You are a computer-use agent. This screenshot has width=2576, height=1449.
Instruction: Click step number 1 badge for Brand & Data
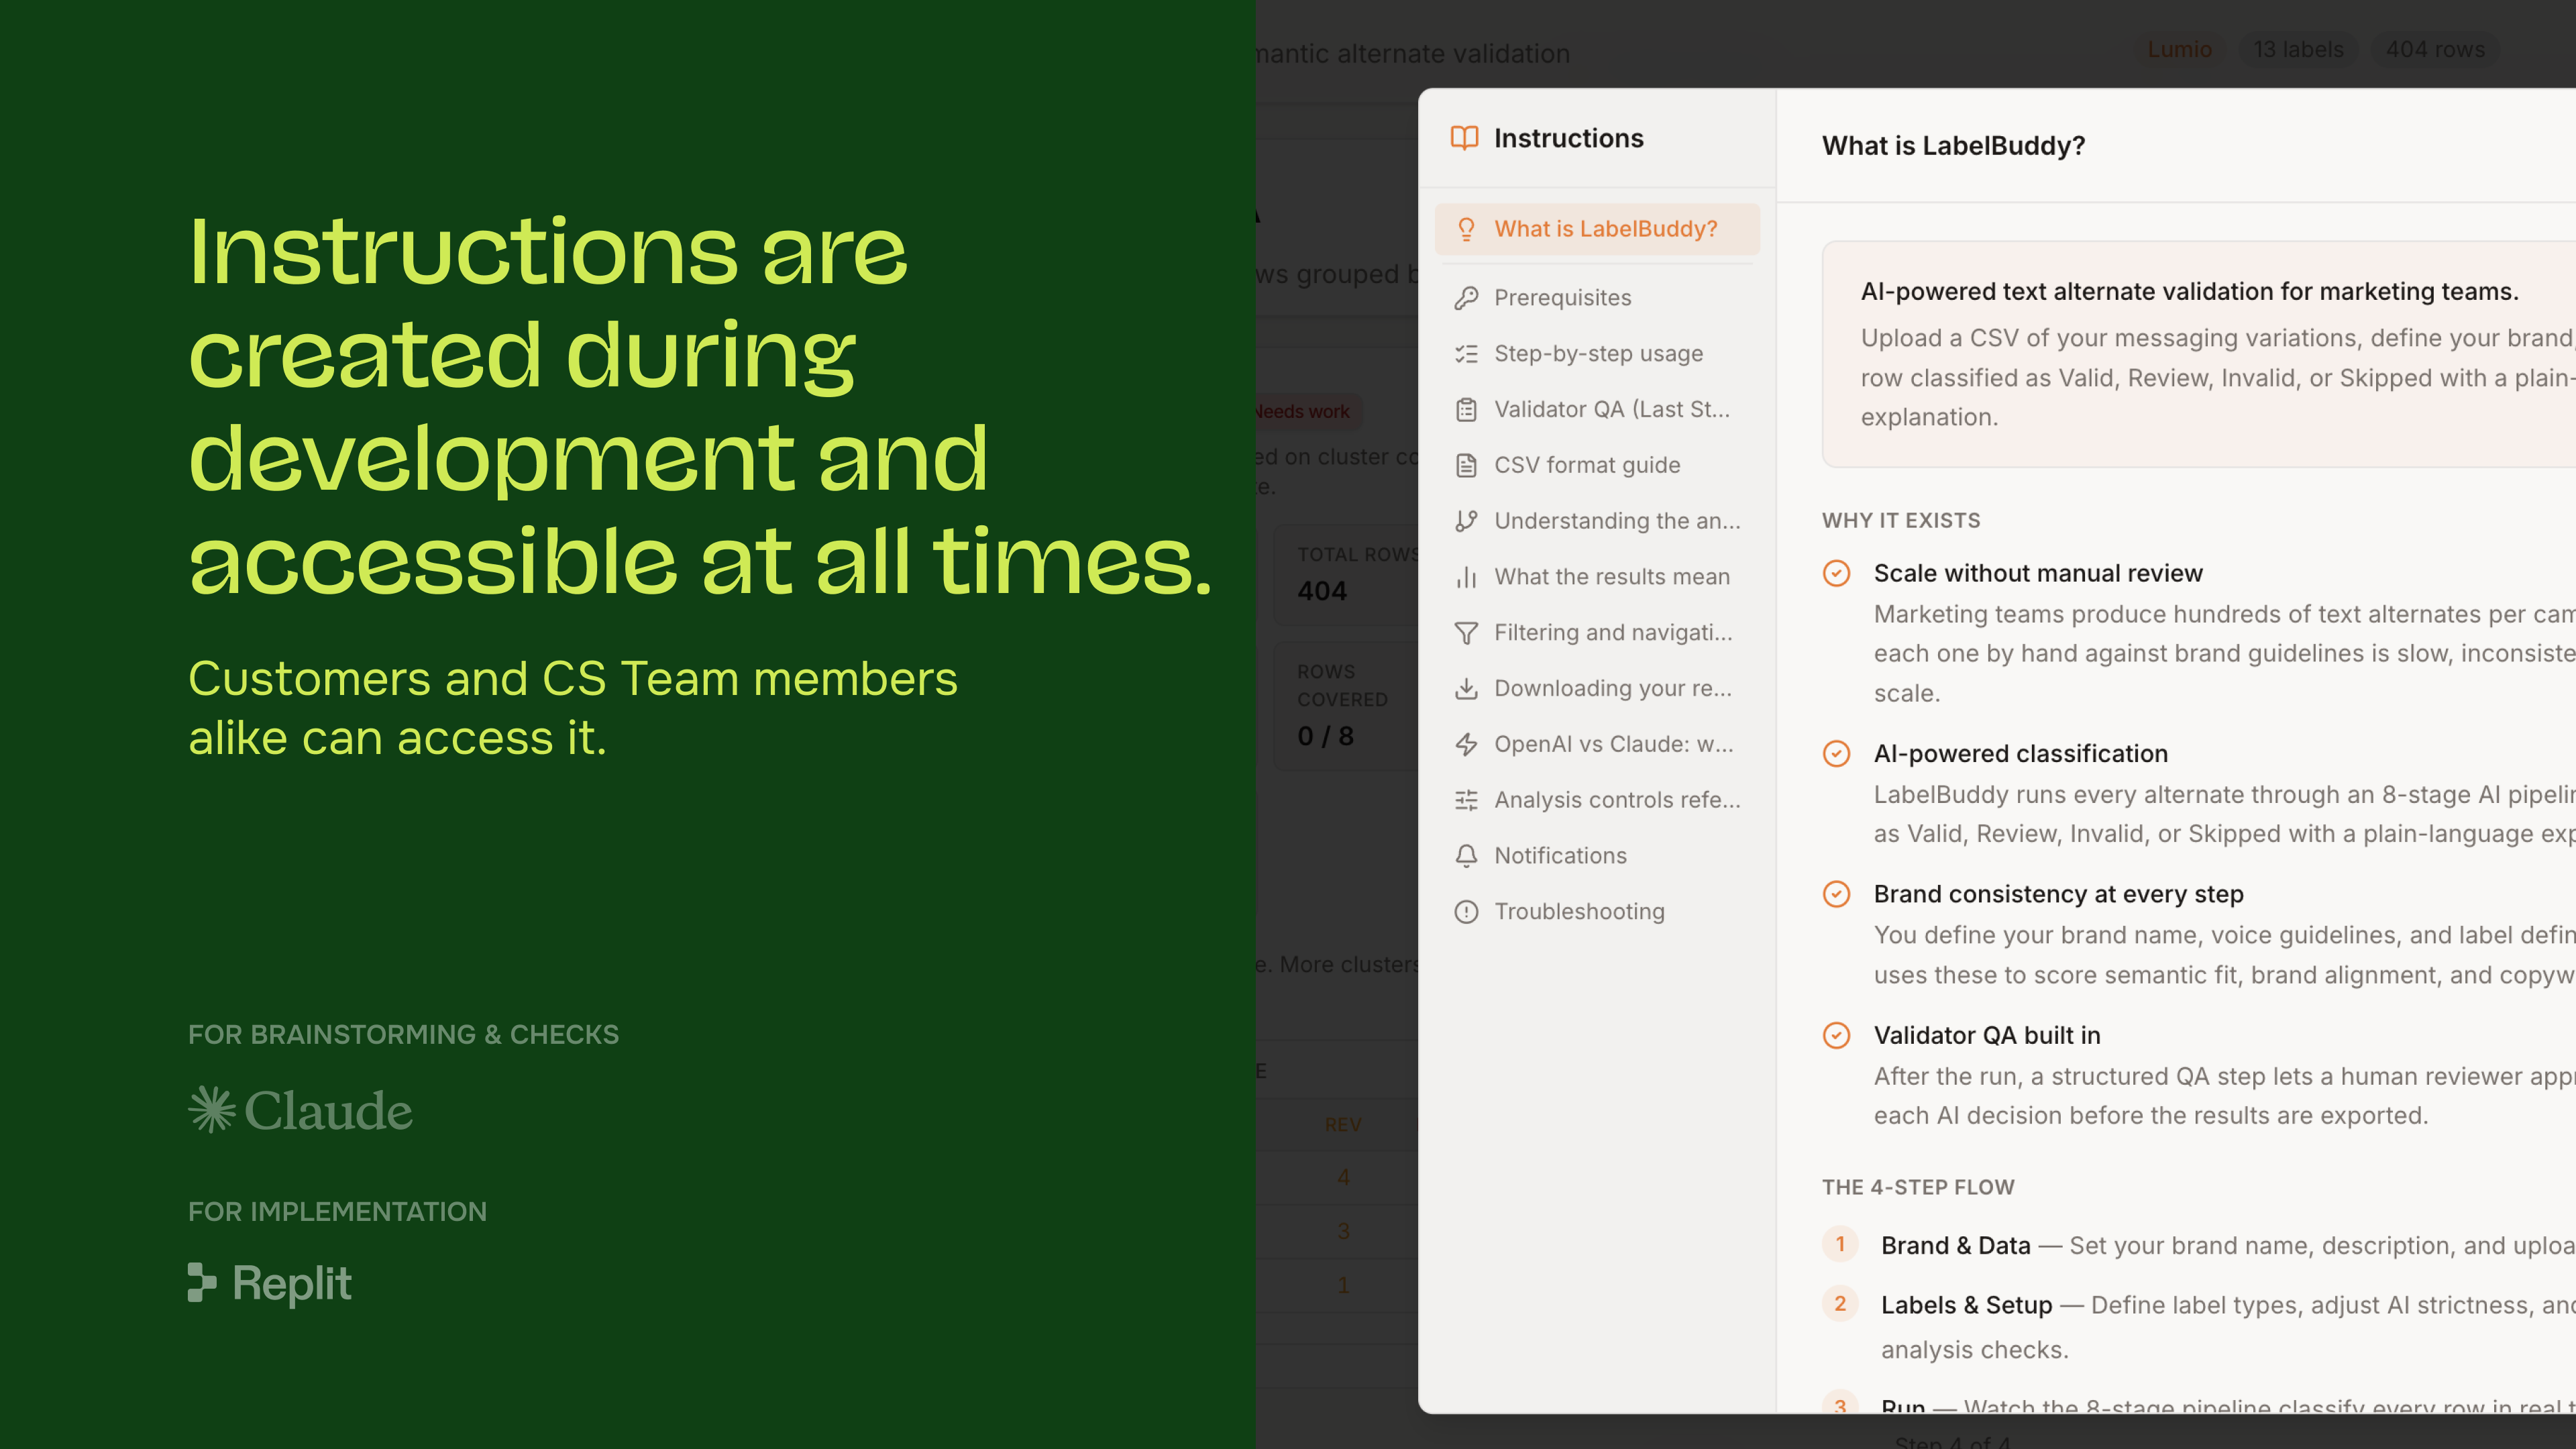click(1840, 1244)
